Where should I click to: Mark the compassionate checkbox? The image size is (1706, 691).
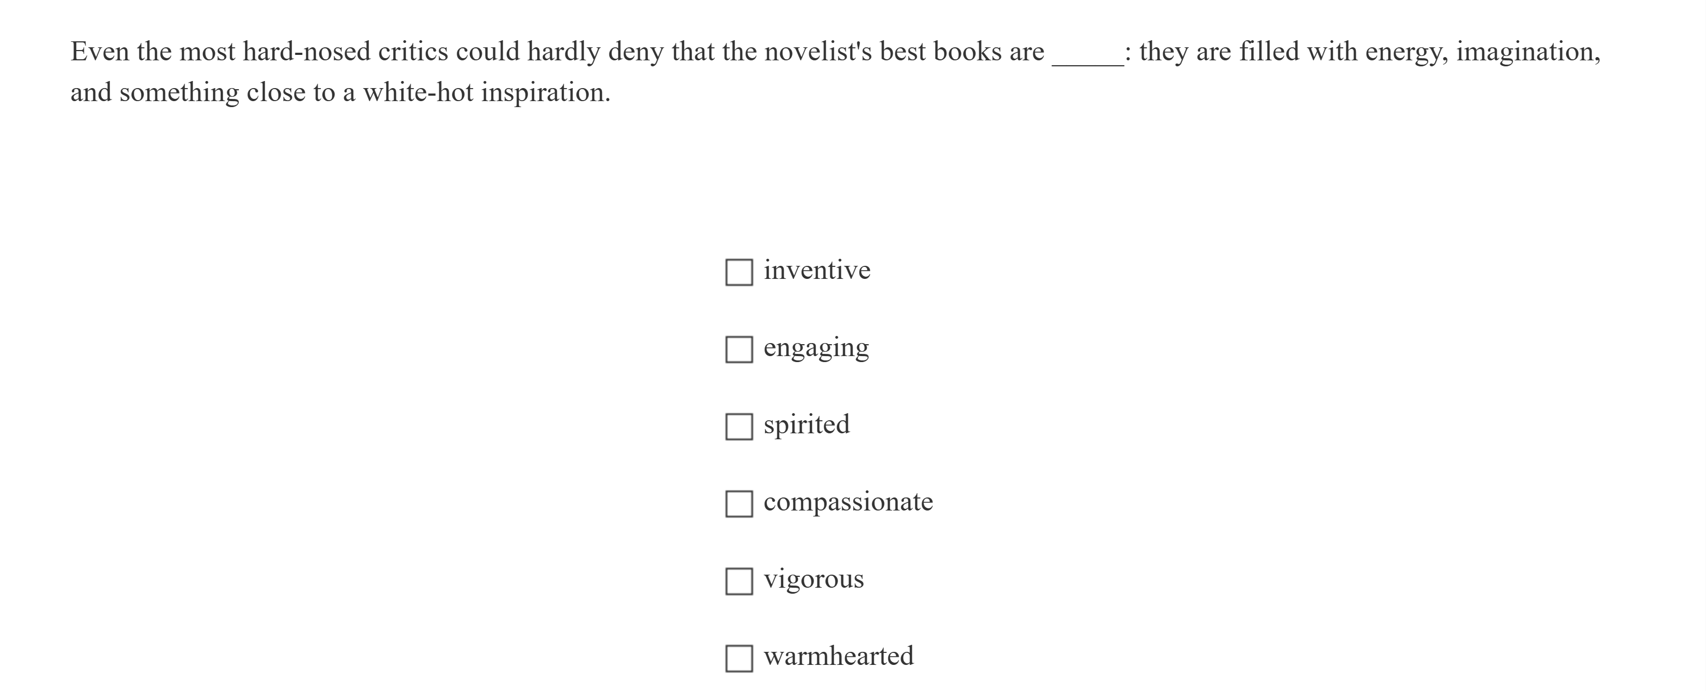pos(739,503)
